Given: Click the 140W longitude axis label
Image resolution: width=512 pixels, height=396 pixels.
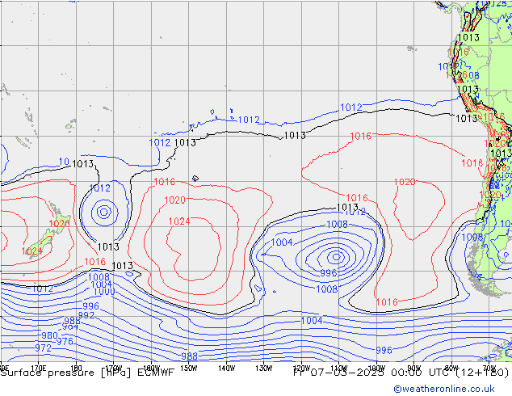Looking at the screenshot, I should point(226,368).
